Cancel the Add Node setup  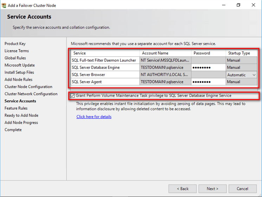(x=242, y=189)
